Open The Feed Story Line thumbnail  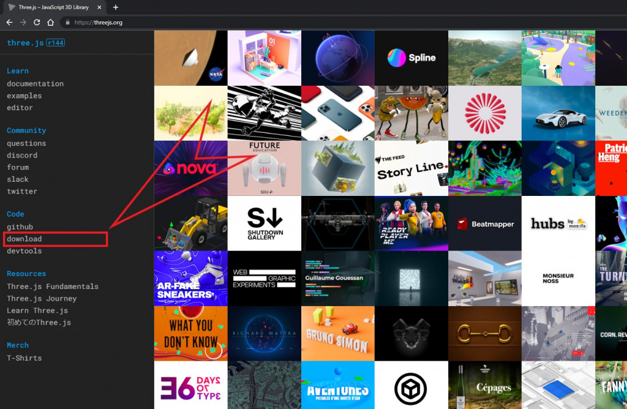tap(411, 168)
